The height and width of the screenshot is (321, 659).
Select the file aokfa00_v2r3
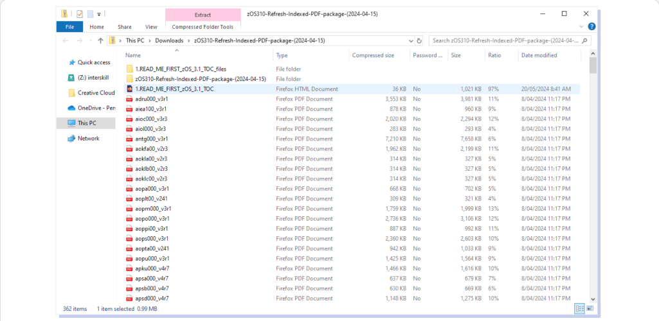click(x=152, y=148)
